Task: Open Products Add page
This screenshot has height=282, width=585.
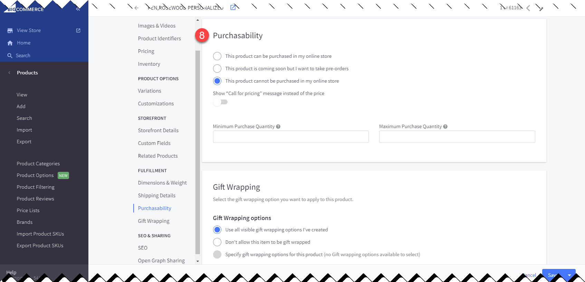Action: [x=21, y=106]
